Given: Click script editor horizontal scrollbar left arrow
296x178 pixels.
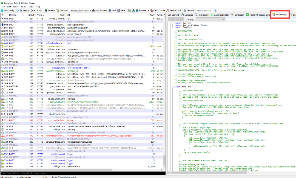Looking at the screenshot, I should [x=170, y=173].
